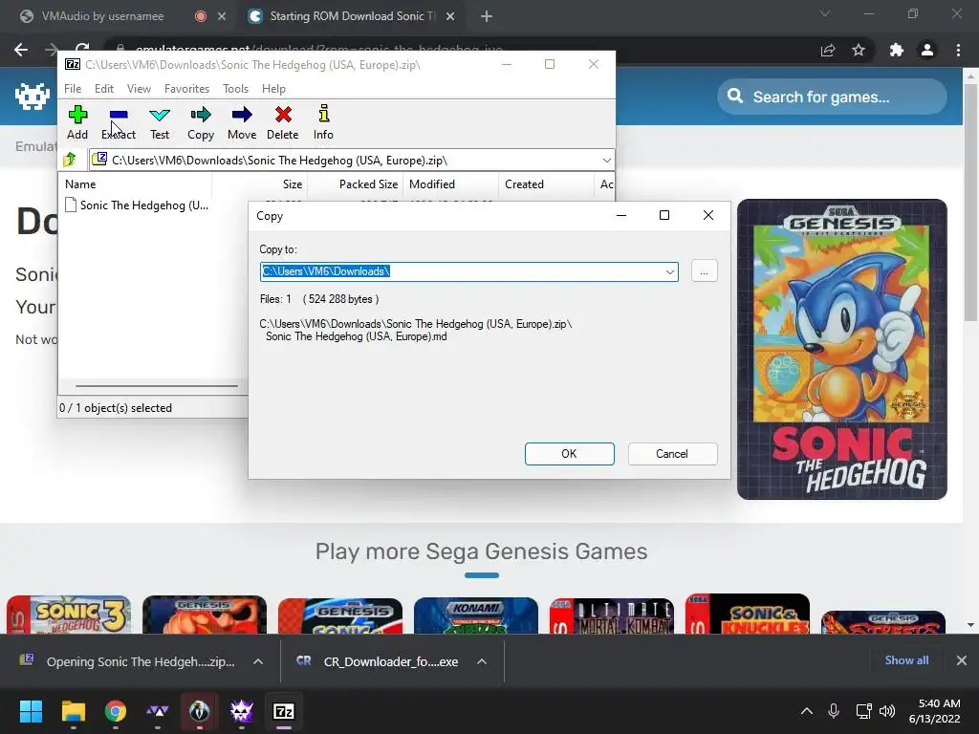Viewport: 979px width, 734px height.
Task: Click the Move toolbar icon in 7-Zip
Action: 242,122
